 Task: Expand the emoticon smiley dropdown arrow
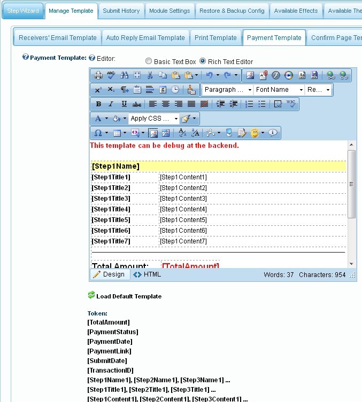pos(263,133)
